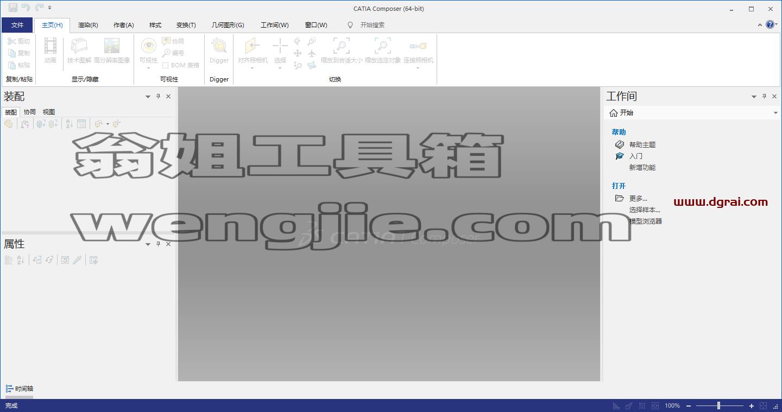The height and width of the screenshot is (412, 782).
Task: Switch to the 协同 tab in assembly panel
Action: (30, 112)
